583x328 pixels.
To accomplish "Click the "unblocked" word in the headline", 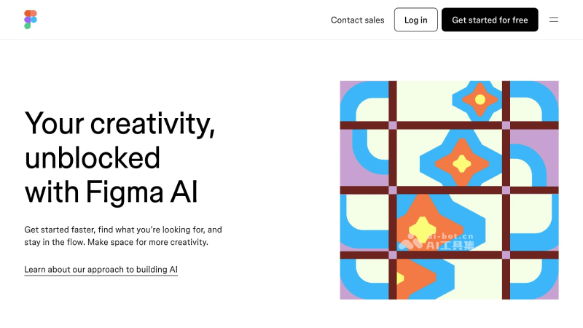I will (93, 157).
